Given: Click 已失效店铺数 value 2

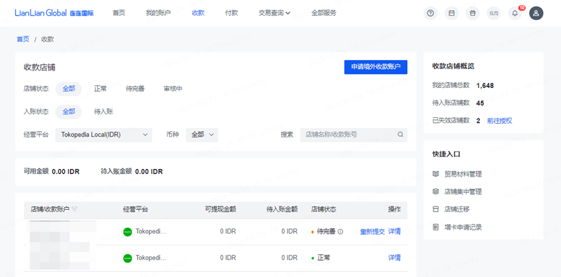Looking at the screenshot, I should click(479, 120).
